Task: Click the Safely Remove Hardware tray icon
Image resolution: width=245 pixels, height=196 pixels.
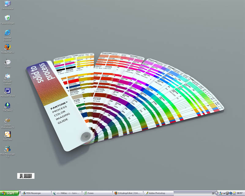Action: pyautogui.click(x=224, y=193)
